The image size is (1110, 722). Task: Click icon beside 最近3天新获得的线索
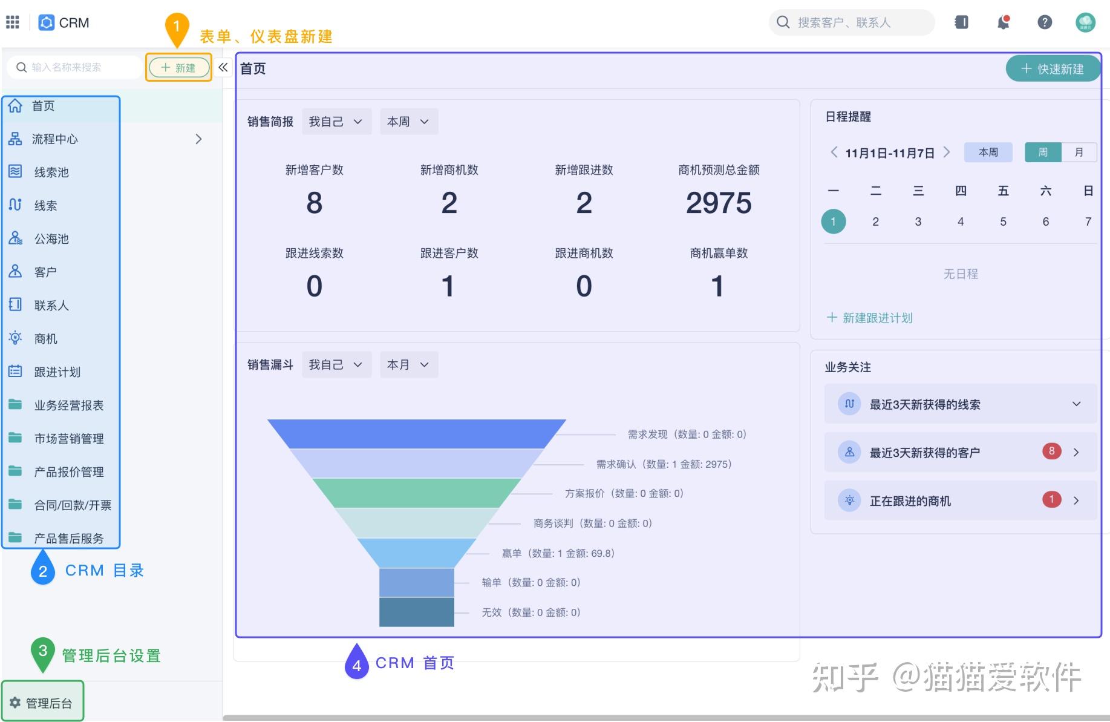(849, 404)
